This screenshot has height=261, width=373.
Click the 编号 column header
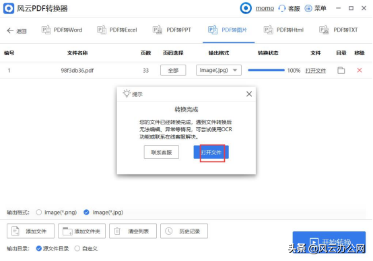[x=9, y=53]
